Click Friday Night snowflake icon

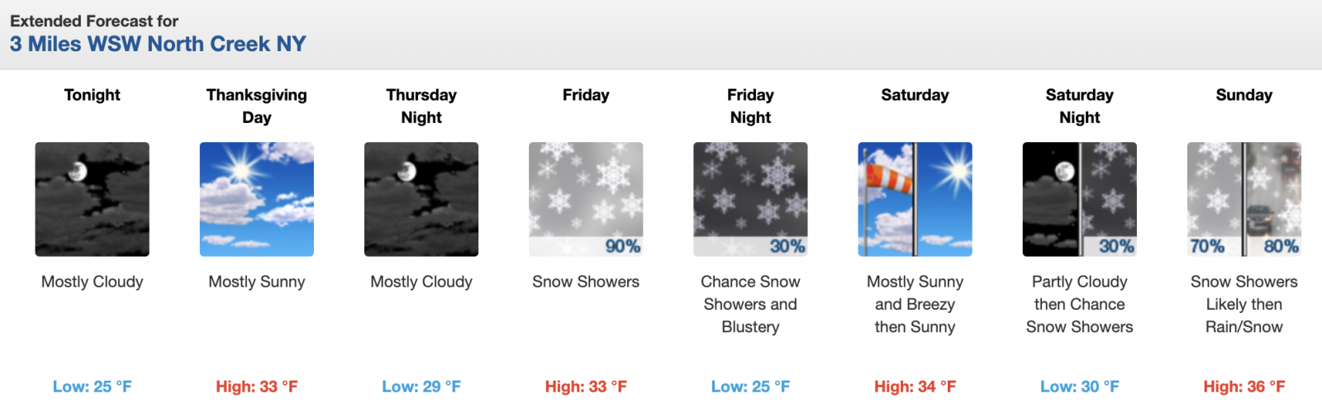pyautogui.click(x=750, y=199)
